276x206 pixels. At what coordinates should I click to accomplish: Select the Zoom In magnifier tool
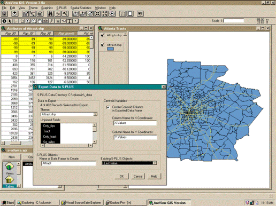pos(28,21)
